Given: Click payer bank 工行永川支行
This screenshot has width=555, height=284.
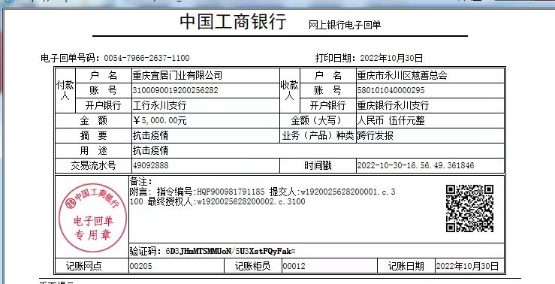Looking at the screenshot, I should 159,105.
